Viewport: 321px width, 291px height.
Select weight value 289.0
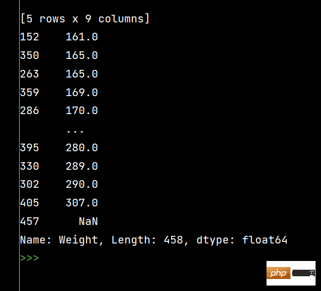(82, 167)
